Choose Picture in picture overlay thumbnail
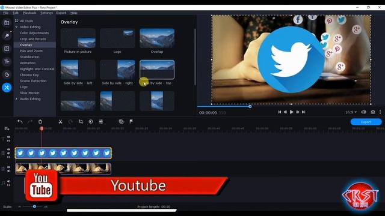 click(78, 38)
